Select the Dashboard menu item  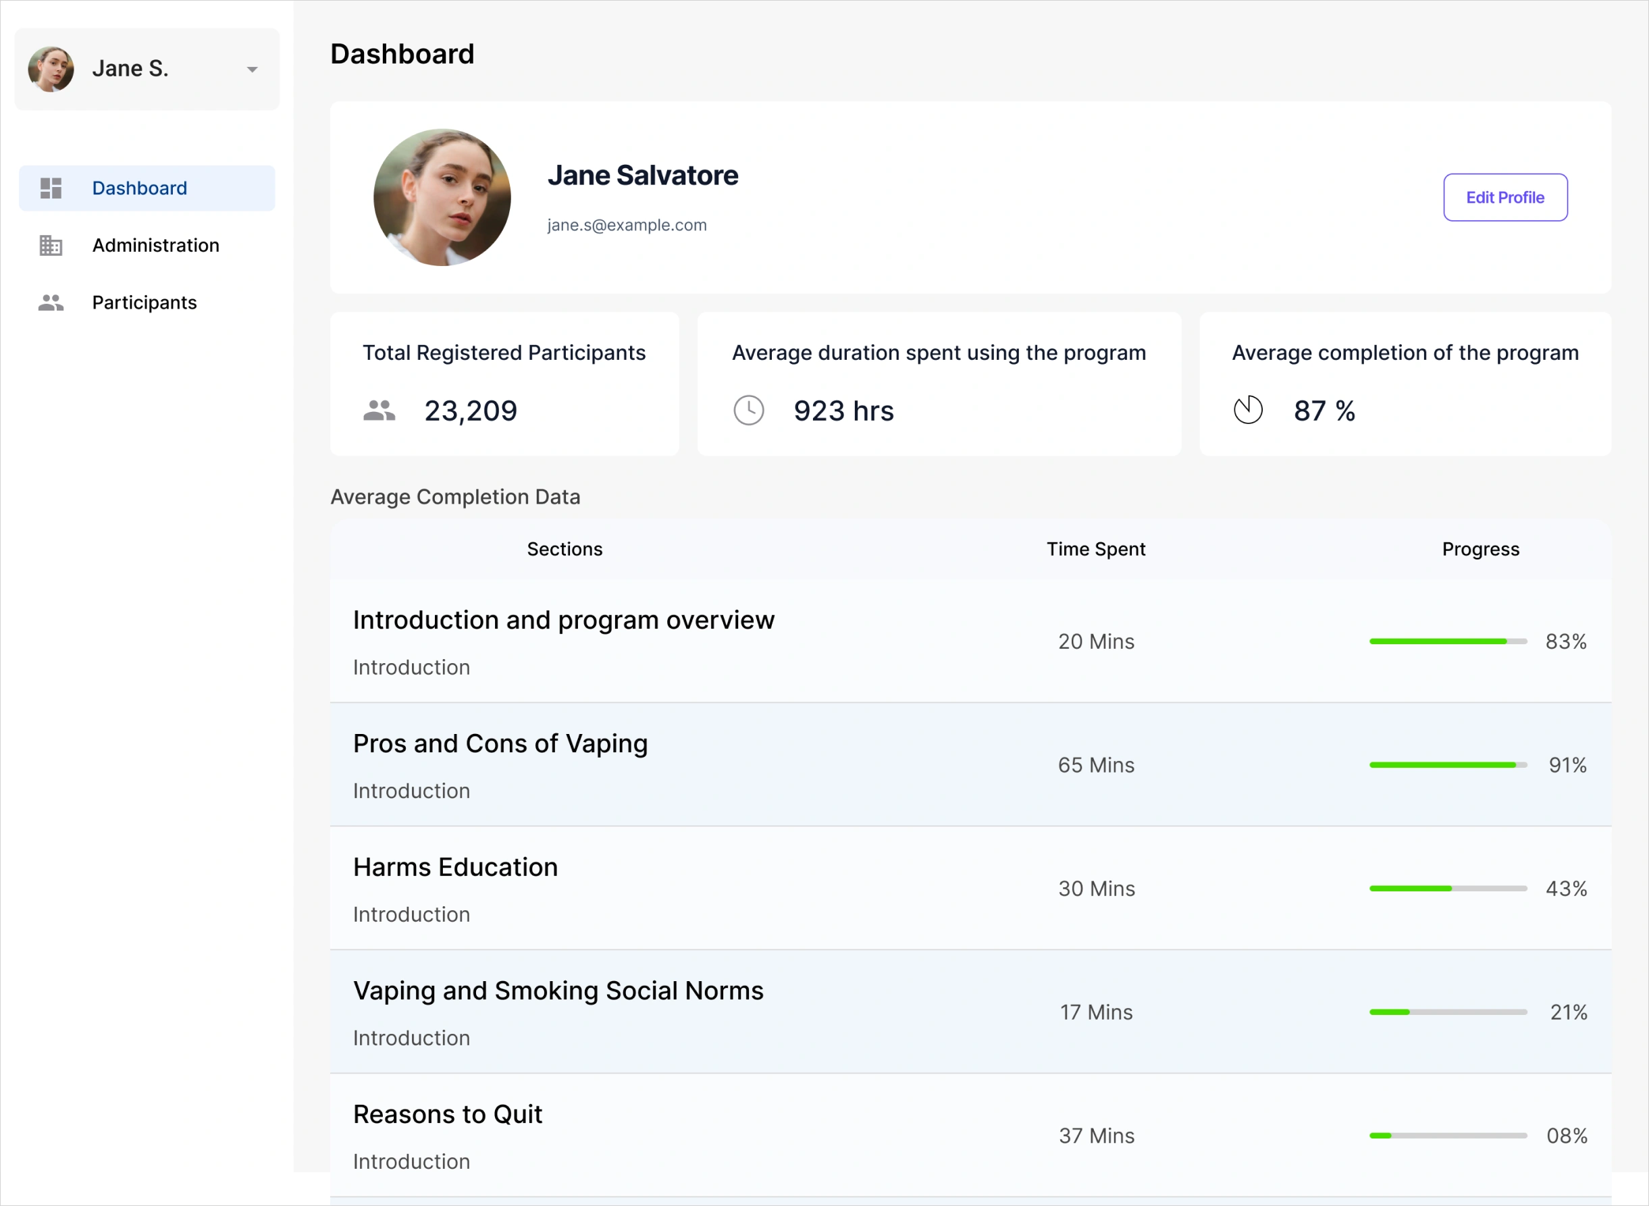point(139,188)
